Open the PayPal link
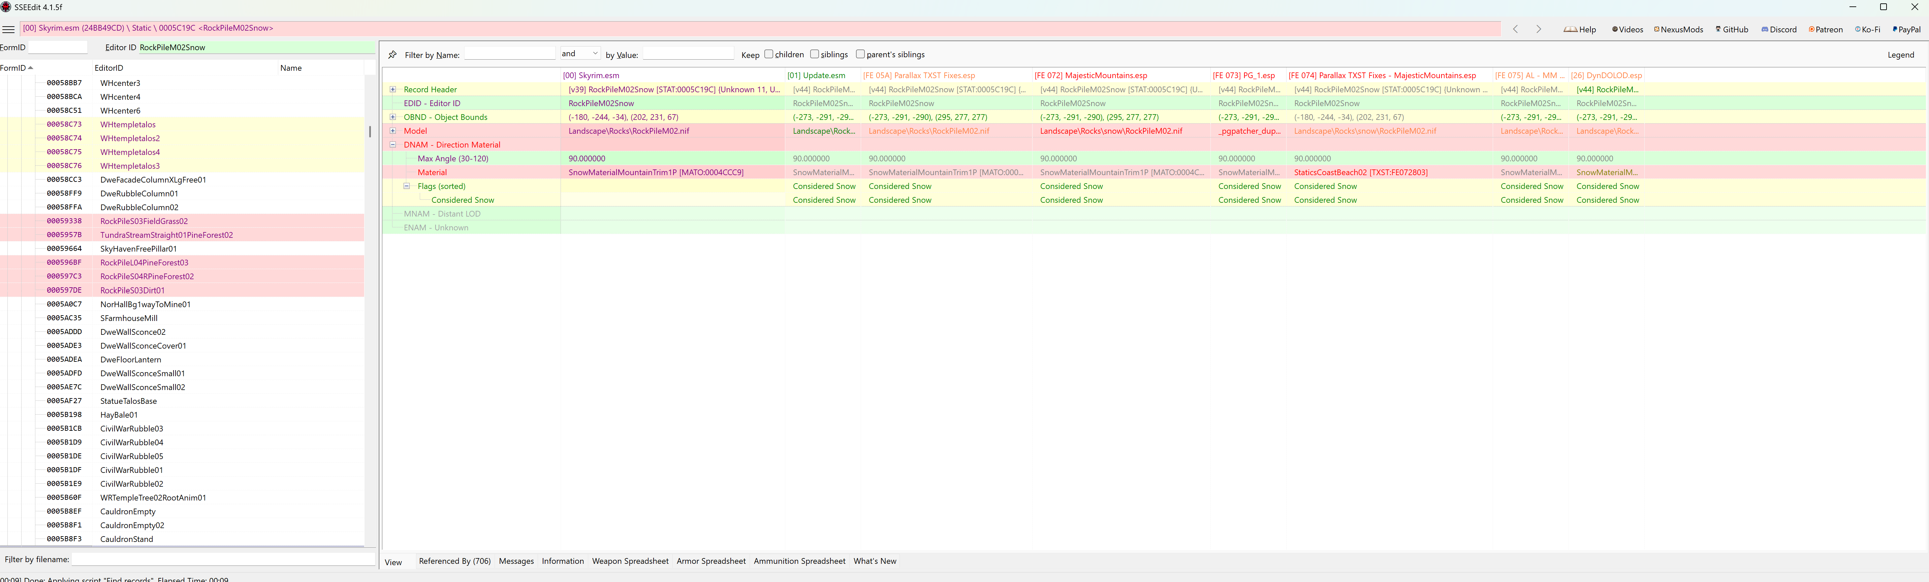The width and height of the screenshot is (1929, 582). 1906,29
